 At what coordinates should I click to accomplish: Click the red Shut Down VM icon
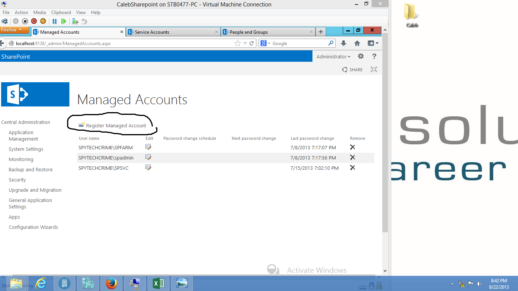click(x=34, y=21)
